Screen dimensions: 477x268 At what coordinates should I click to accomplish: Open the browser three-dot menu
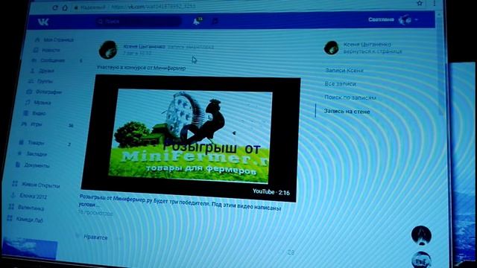[x=434, y=3]
